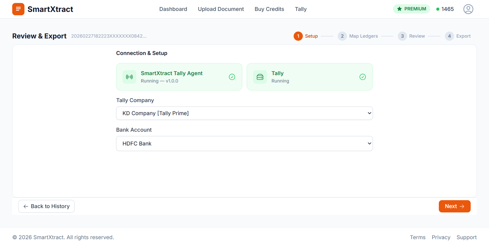489x247 pixels.
Task: Click the Back to History button
Action: pyautogui.click(x=46, y=206)
